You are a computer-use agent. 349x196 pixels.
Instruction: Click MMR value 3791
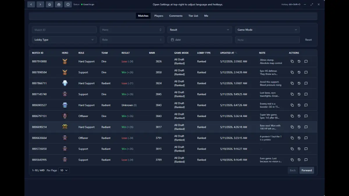[x=159, y=138]
